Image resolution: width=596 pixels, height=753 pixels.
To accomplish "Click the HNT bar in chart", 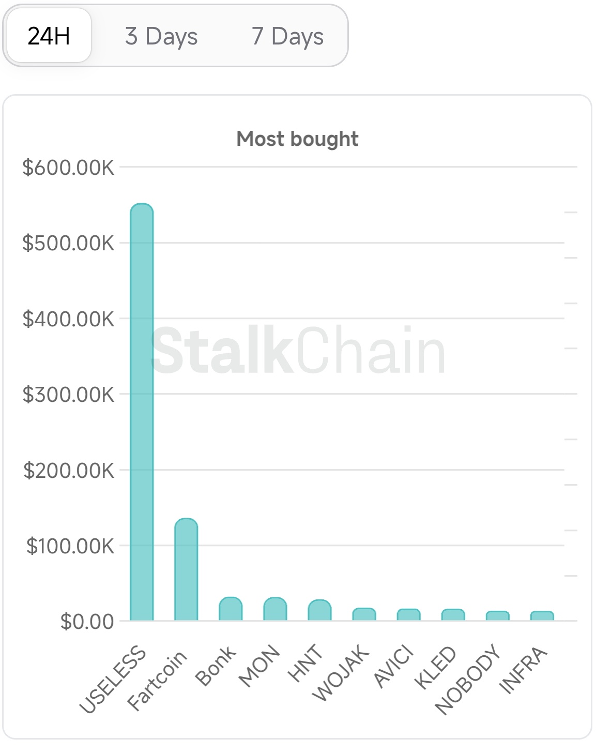I will [x=319, y=610].
